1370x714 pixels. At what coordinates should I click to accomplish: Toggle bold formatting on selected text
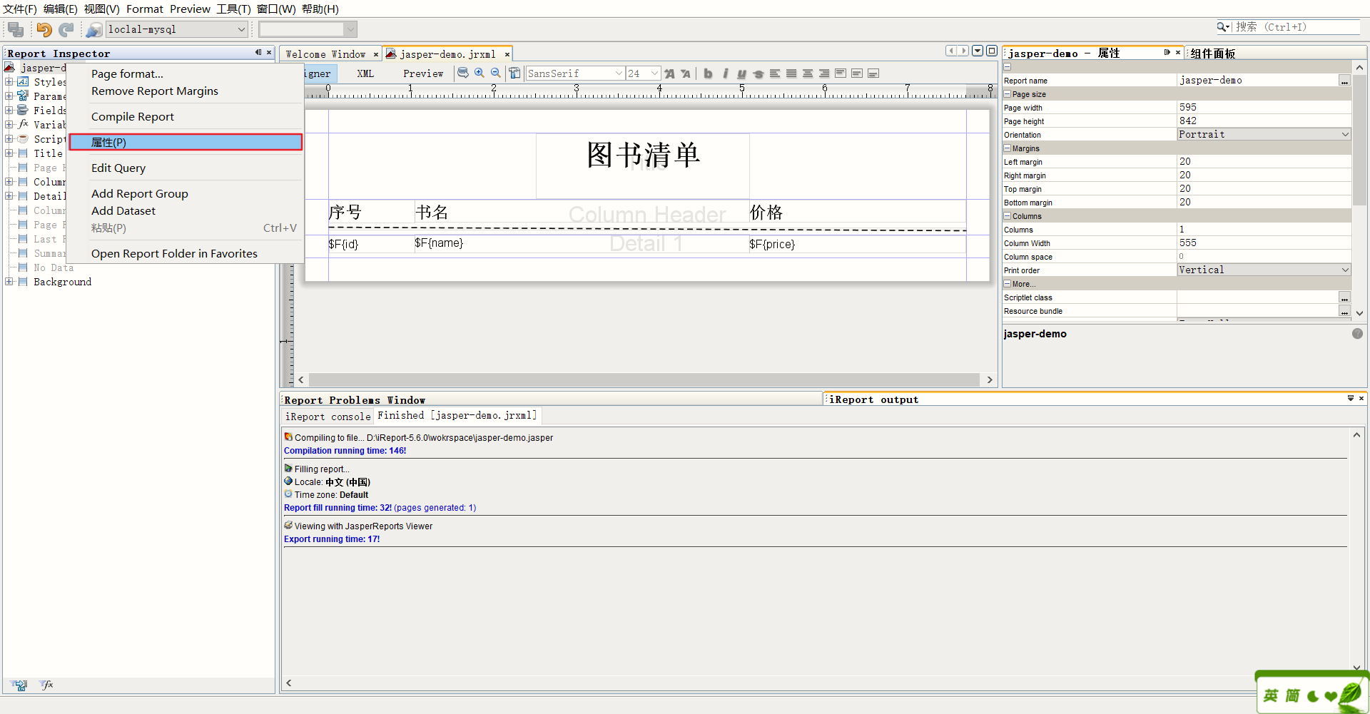(708, 73)
